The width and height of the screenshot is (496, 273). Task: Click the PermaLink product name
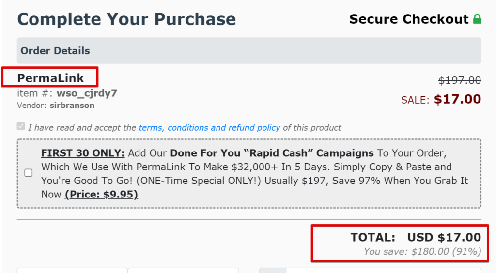pyautogui.click(x=50, y=78)
